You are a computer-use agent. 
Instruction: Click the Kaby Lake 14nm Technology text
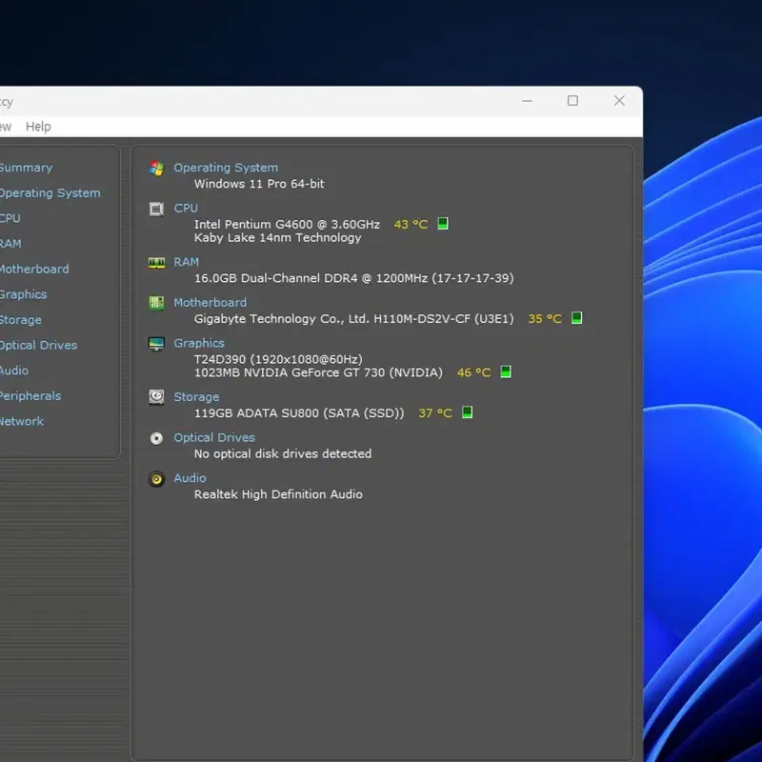[x=277, y=237]
